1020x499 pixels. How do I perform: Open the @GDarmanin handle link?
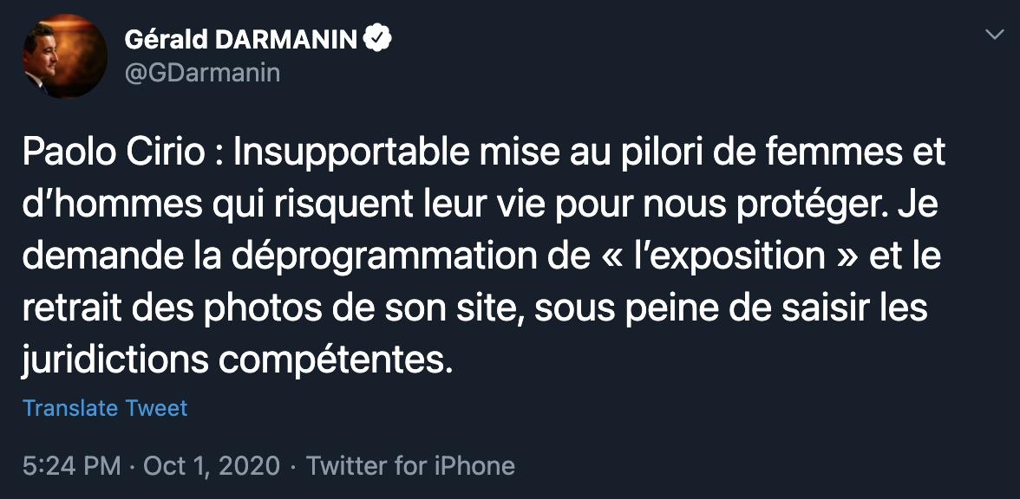202,73
